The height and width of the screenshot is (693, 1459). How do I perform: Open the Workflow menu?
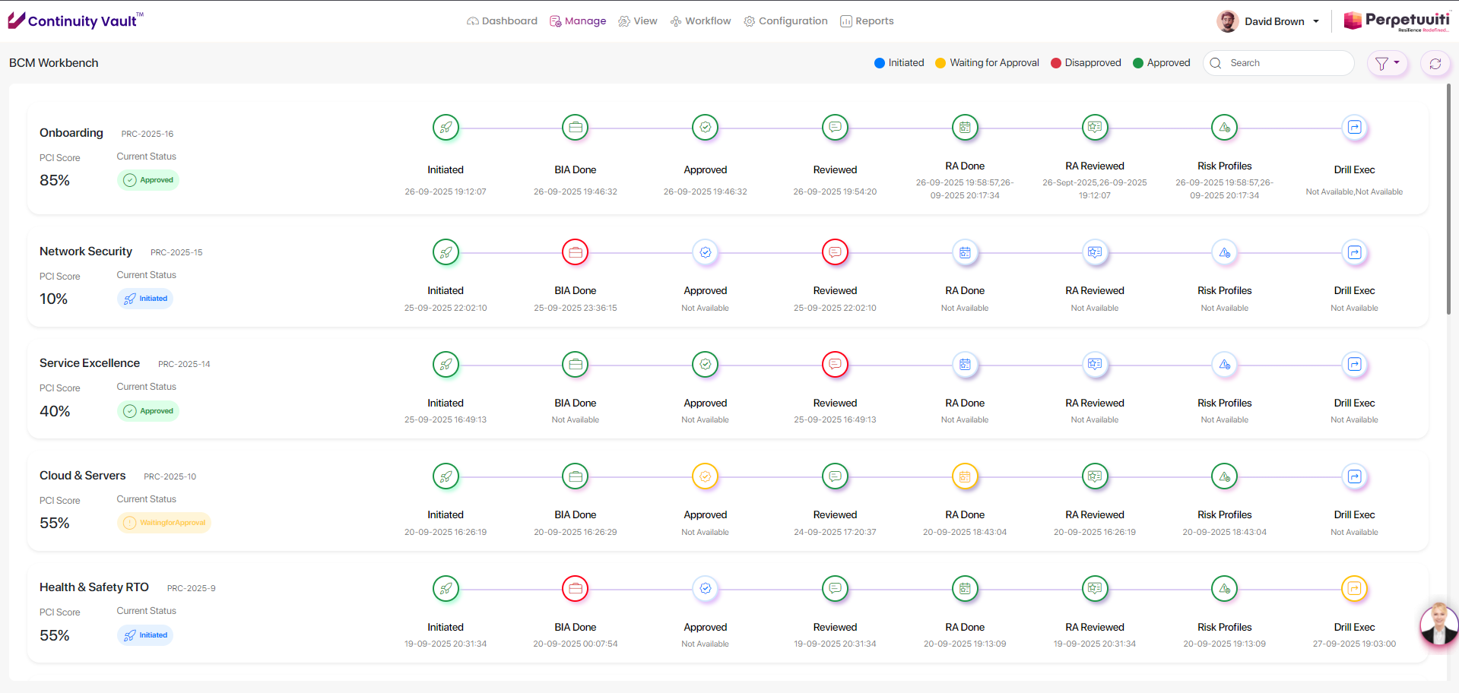pos(700,21)
